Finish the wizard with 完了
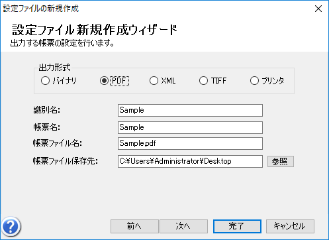This screenshot has width=329, height=240. [237, 226]
